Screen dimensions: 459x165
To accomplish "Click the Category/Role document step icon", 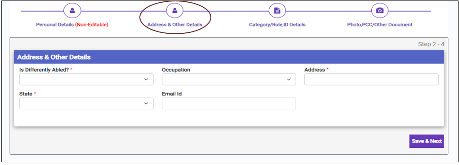I will (x=277, y=11).
